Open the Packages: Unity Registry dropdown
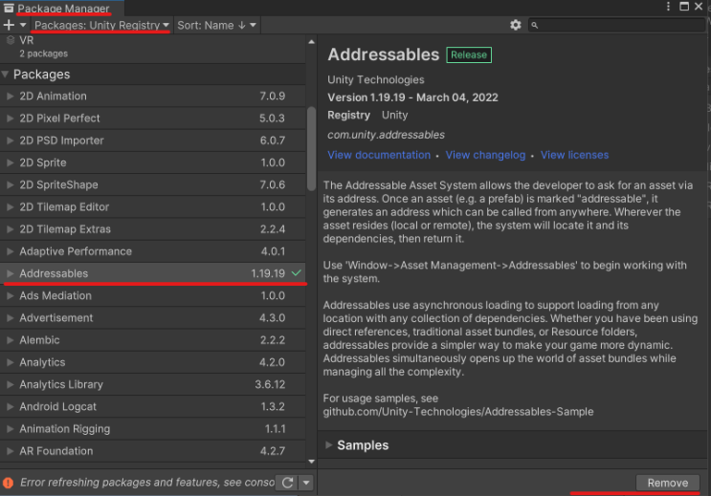Screen dimensions: 711x496 tap(101, 26)
